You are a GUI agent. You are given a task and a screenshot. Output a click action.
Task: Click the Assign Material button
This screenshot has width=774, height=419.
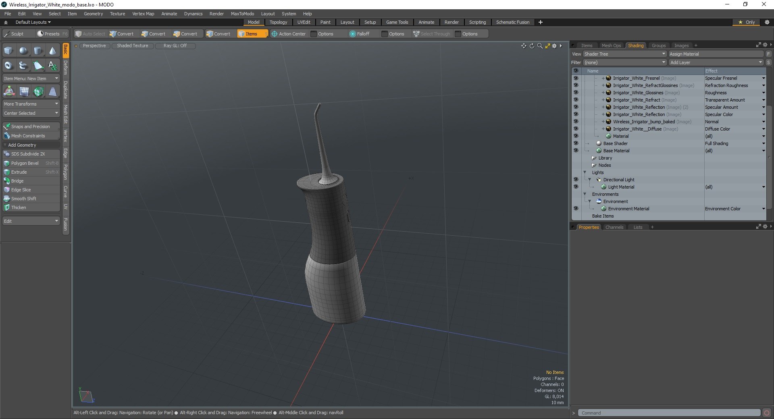tap(716, 54)
